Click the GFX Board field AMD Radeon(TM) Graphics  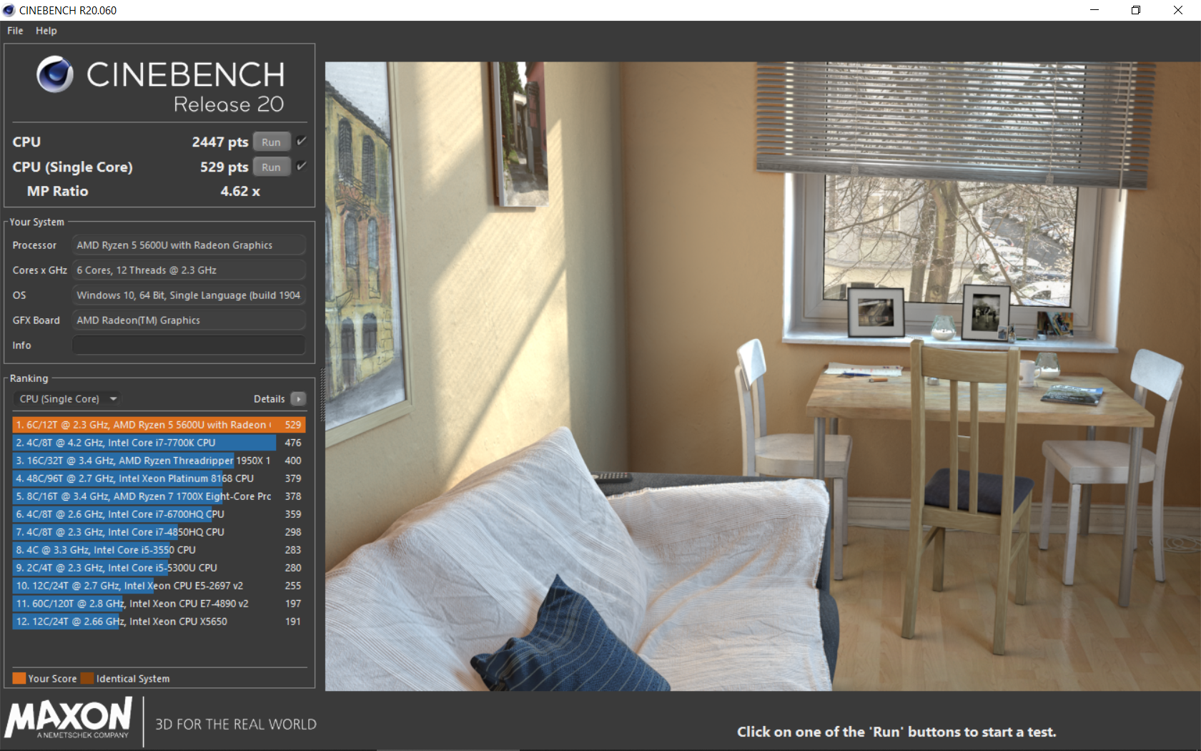click(189, 320)
